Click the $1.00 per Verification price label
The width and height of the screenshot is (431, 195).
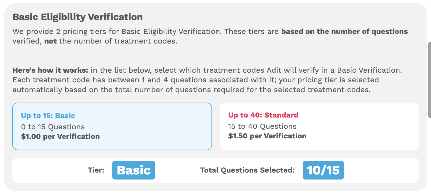(x=60, y=136)
